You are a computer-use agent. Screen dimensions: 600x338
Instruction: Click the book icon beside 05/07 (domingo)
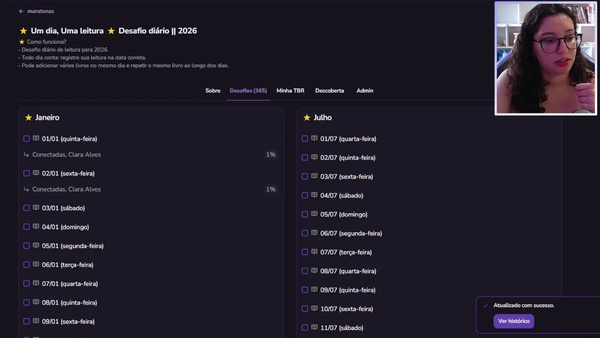pos(314,214)
